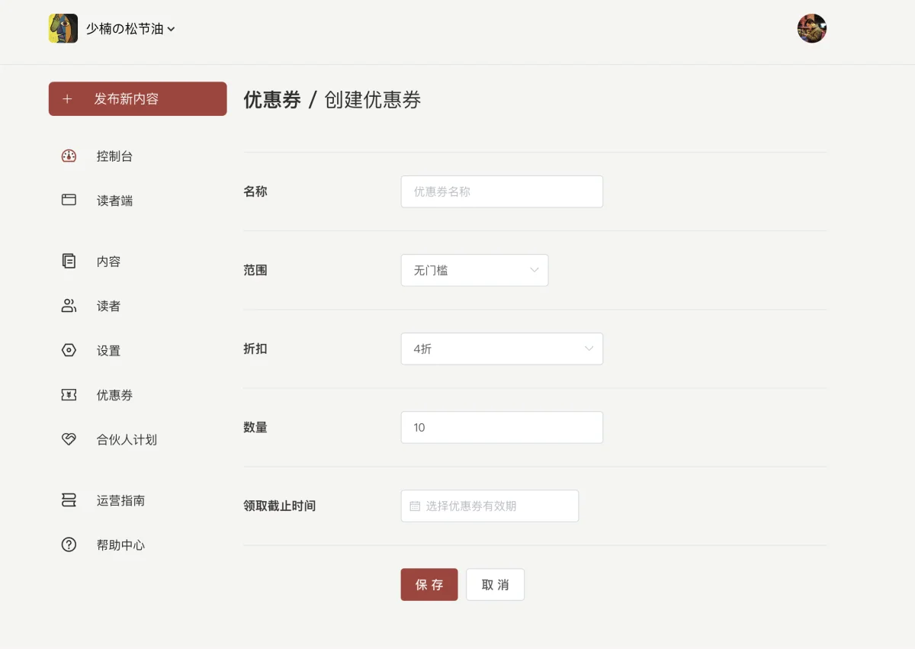
Task: Go to 帮助中心 in the sidebar
Action: [120, 545]
